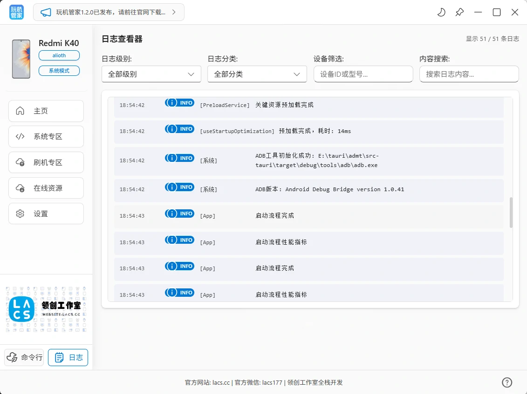This screenshot has width=527, height=394.
Task: Click the 领创工作室 LACS logo banner
Action: tap(46, 310)
